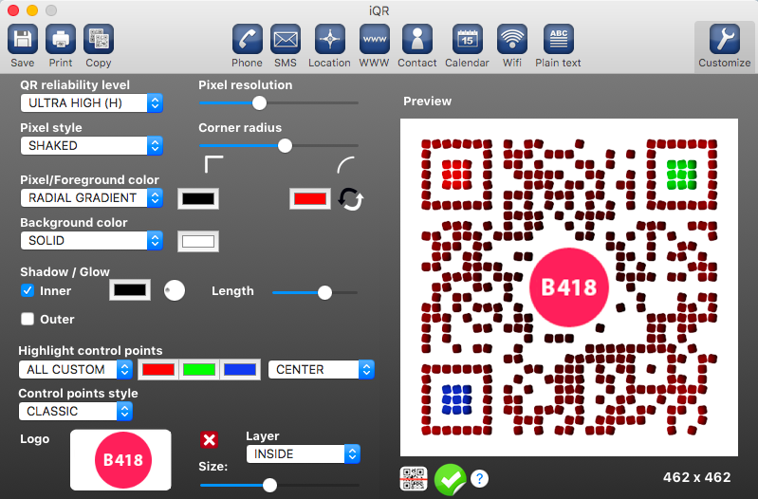Open the Layer INSIDE dropdown
Viewport: 758px width, 499px height.
[303, 454]
